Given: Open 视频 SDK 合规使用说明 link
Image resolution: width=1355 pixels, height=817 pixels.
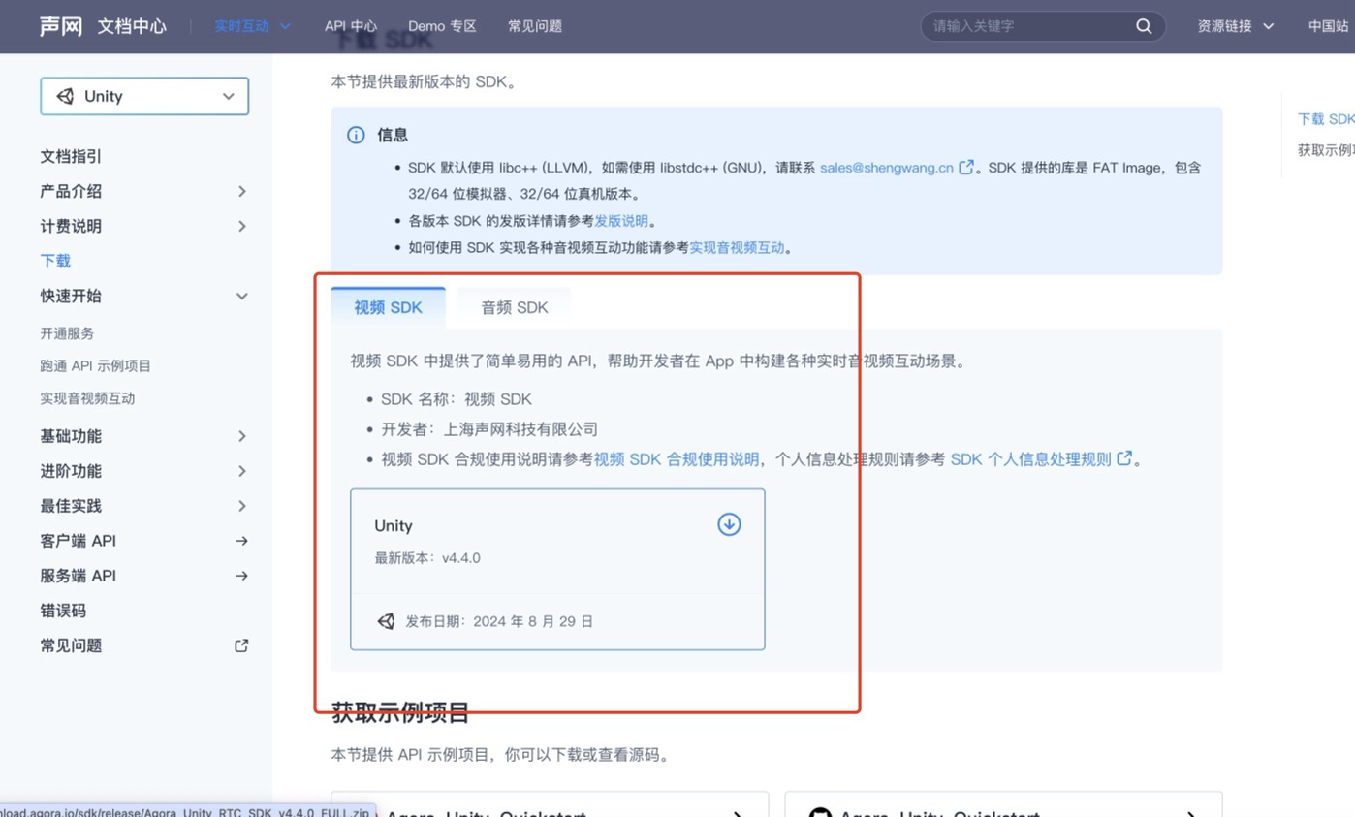Looking at the screenshot, I should tap(677, 458).
